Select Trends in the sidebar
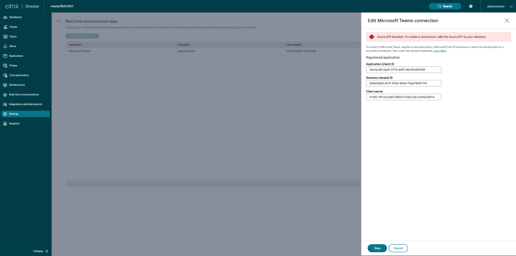 pos(13,27)
